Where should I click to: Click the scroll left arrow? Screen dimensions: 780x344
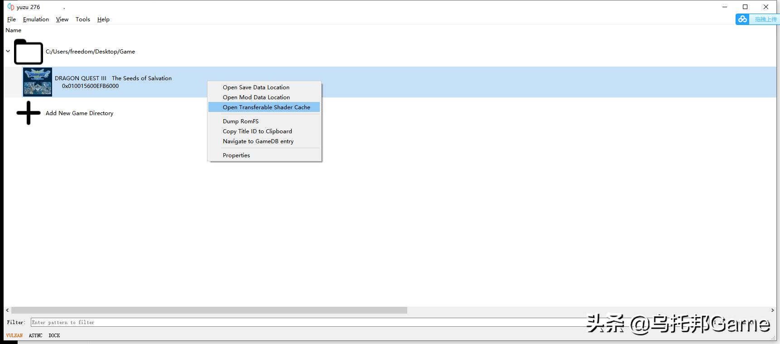pyautogui.click(x=7, y=310)
